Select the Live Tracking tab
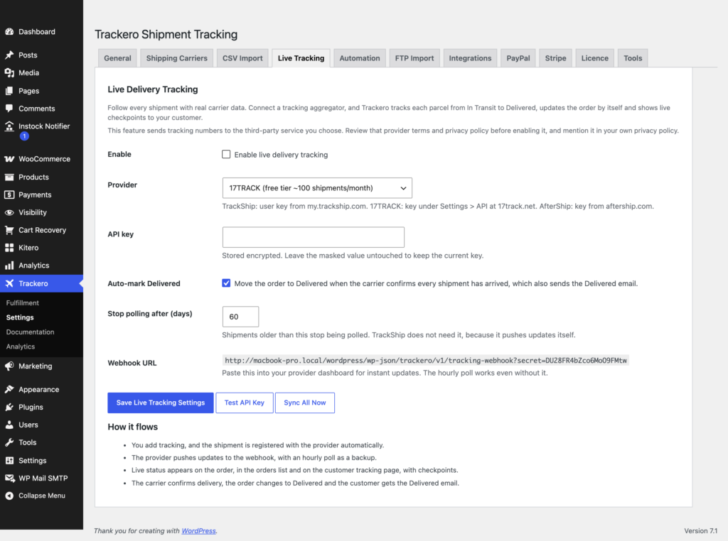Image resolution: width=728 pixels, height=541 pixels. [x=301, y=58]
